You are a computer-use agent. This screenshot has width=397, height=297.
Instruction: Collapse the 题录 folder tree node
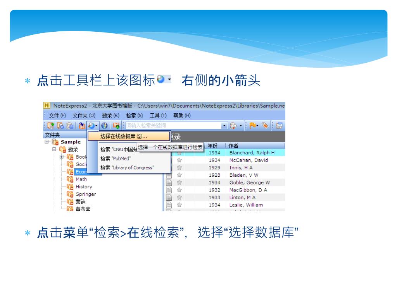[54, 149]
